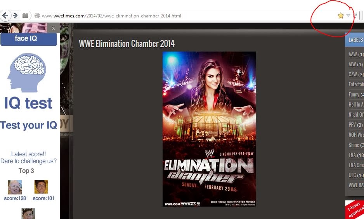The height and width of the screenshot is (219, 364).
Task: Open the CZW label
Action: click(x=356, y=74)
